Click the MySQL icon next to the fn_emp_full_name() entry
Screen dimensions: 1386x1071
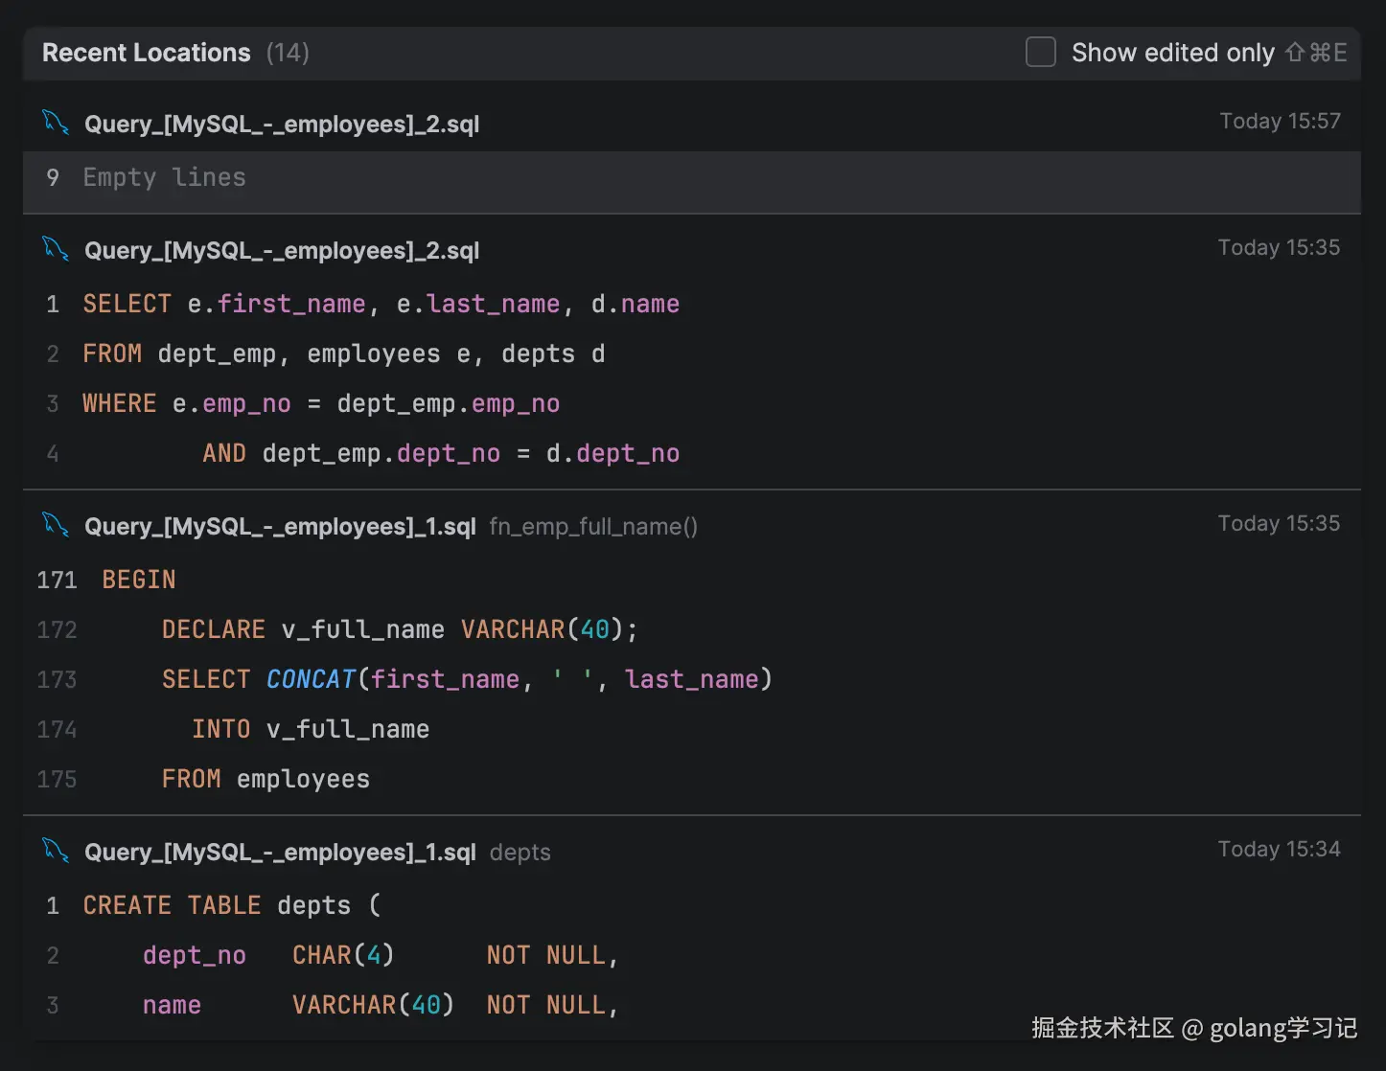tap(56, 525)
